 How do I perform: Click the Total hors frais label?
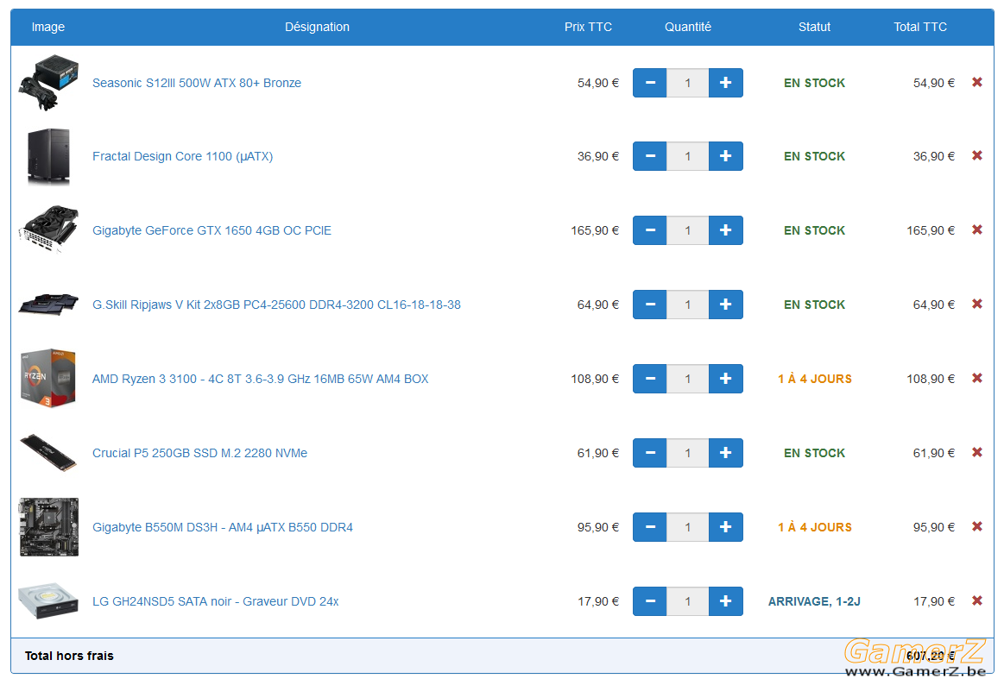tap(69, 656)
